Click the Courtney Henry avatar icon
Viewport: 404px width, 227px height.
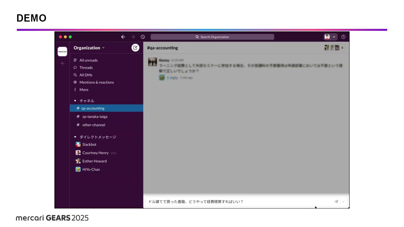(78, 153)
